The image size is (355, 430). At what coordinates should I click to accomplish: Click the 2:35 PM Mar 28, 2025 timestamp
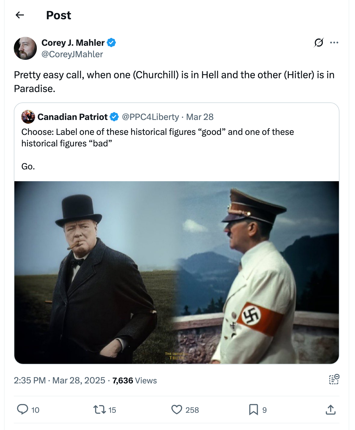pyautogui.click(x=60, y=380)
